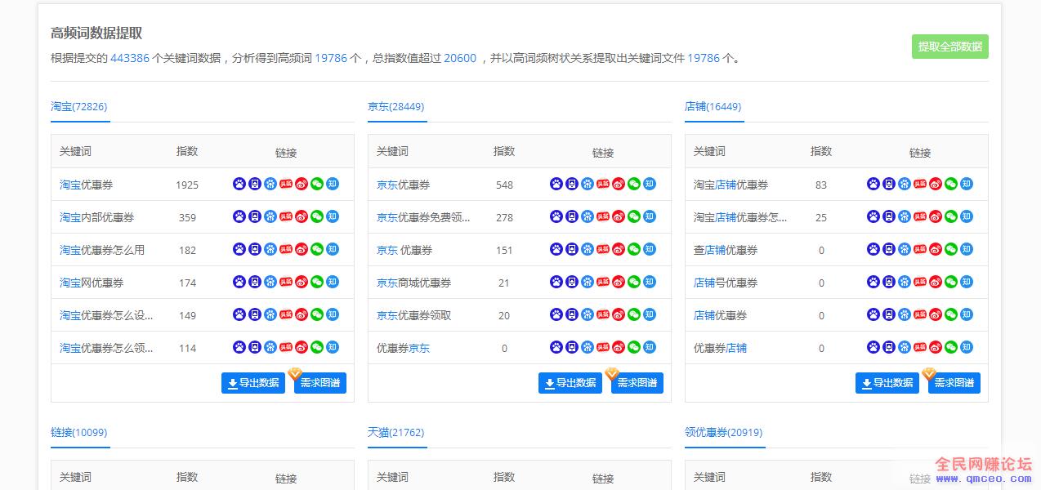Open Baidu paw icon for 淘宝优惠券 row

click(239, 184)
